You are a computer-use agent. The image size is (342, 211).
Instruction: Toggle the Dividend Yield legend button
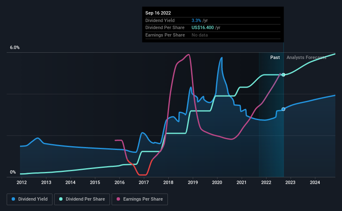[x=30, y=199]
